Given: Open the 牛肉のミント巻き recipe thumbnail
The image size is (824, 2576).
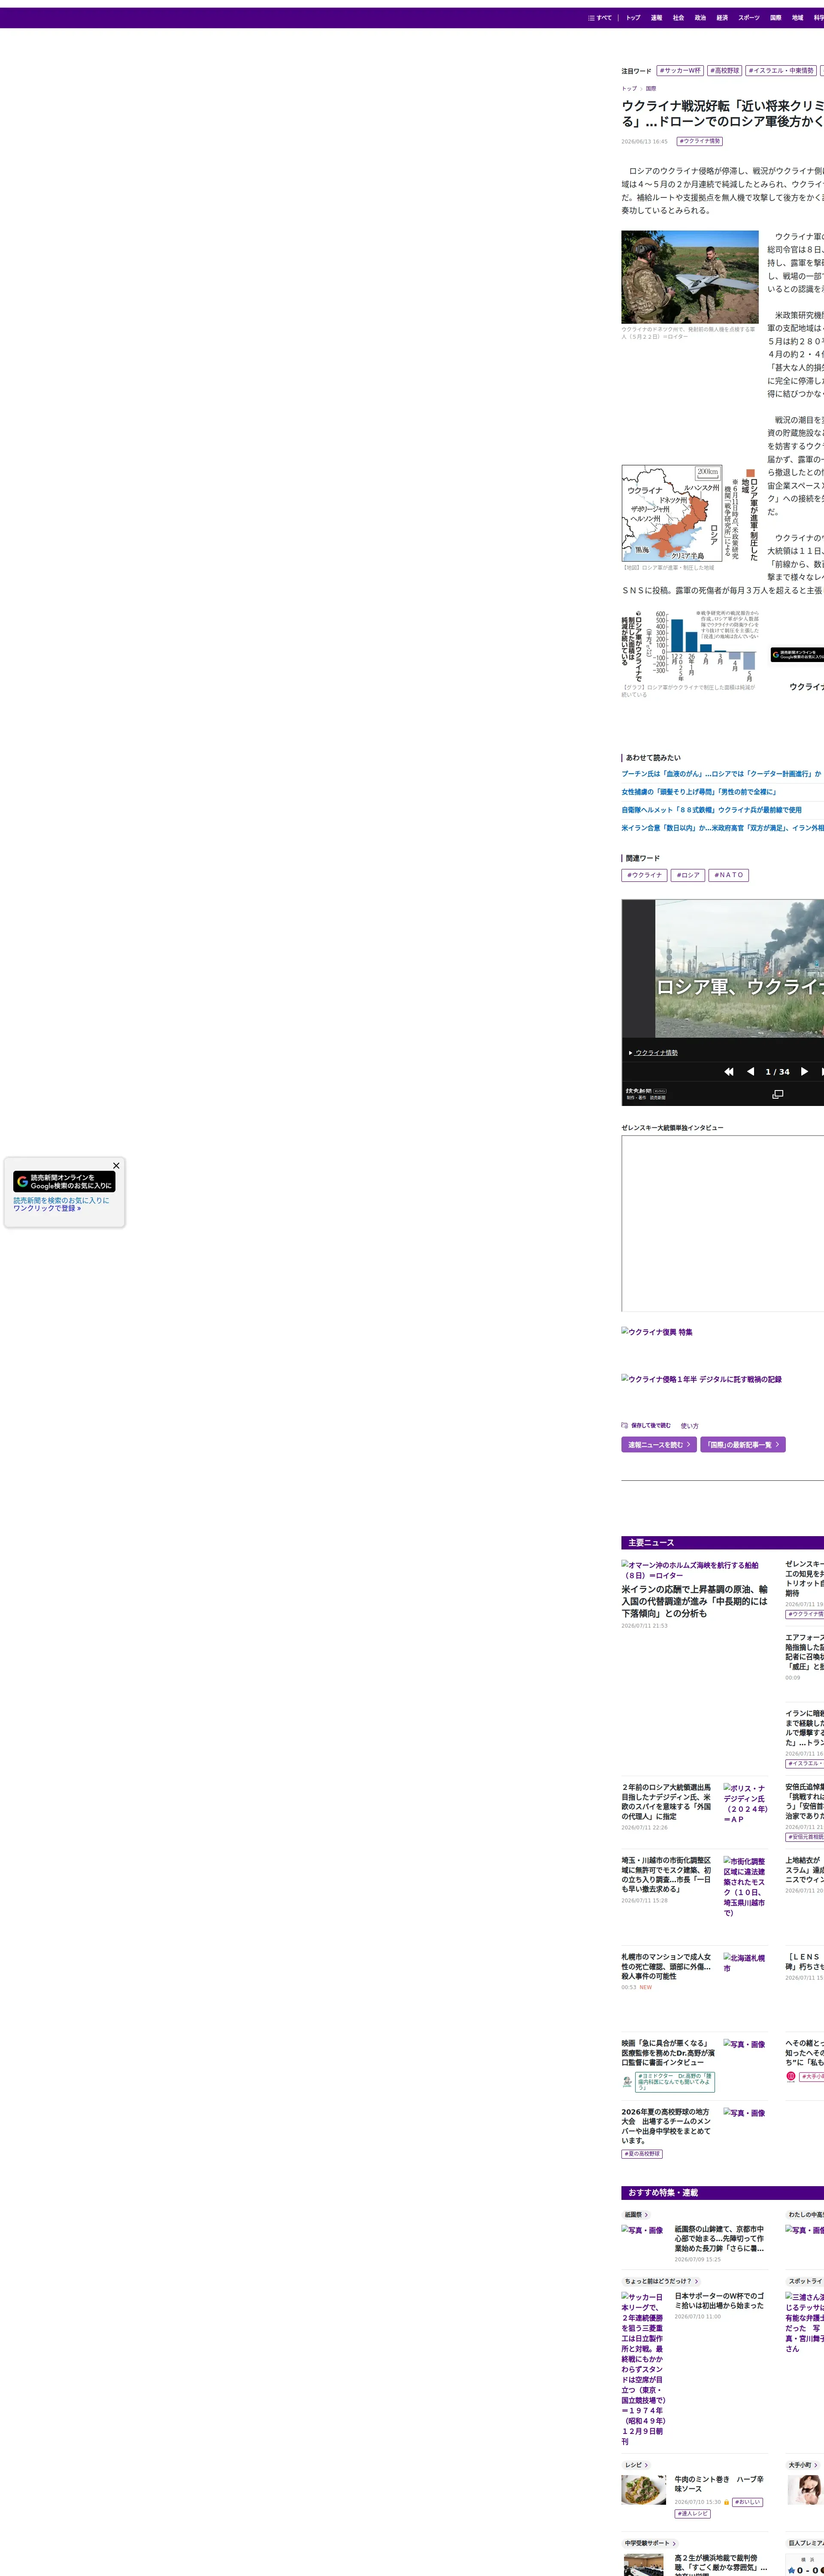Looking at the screenshot, I should click(644, 2490).
